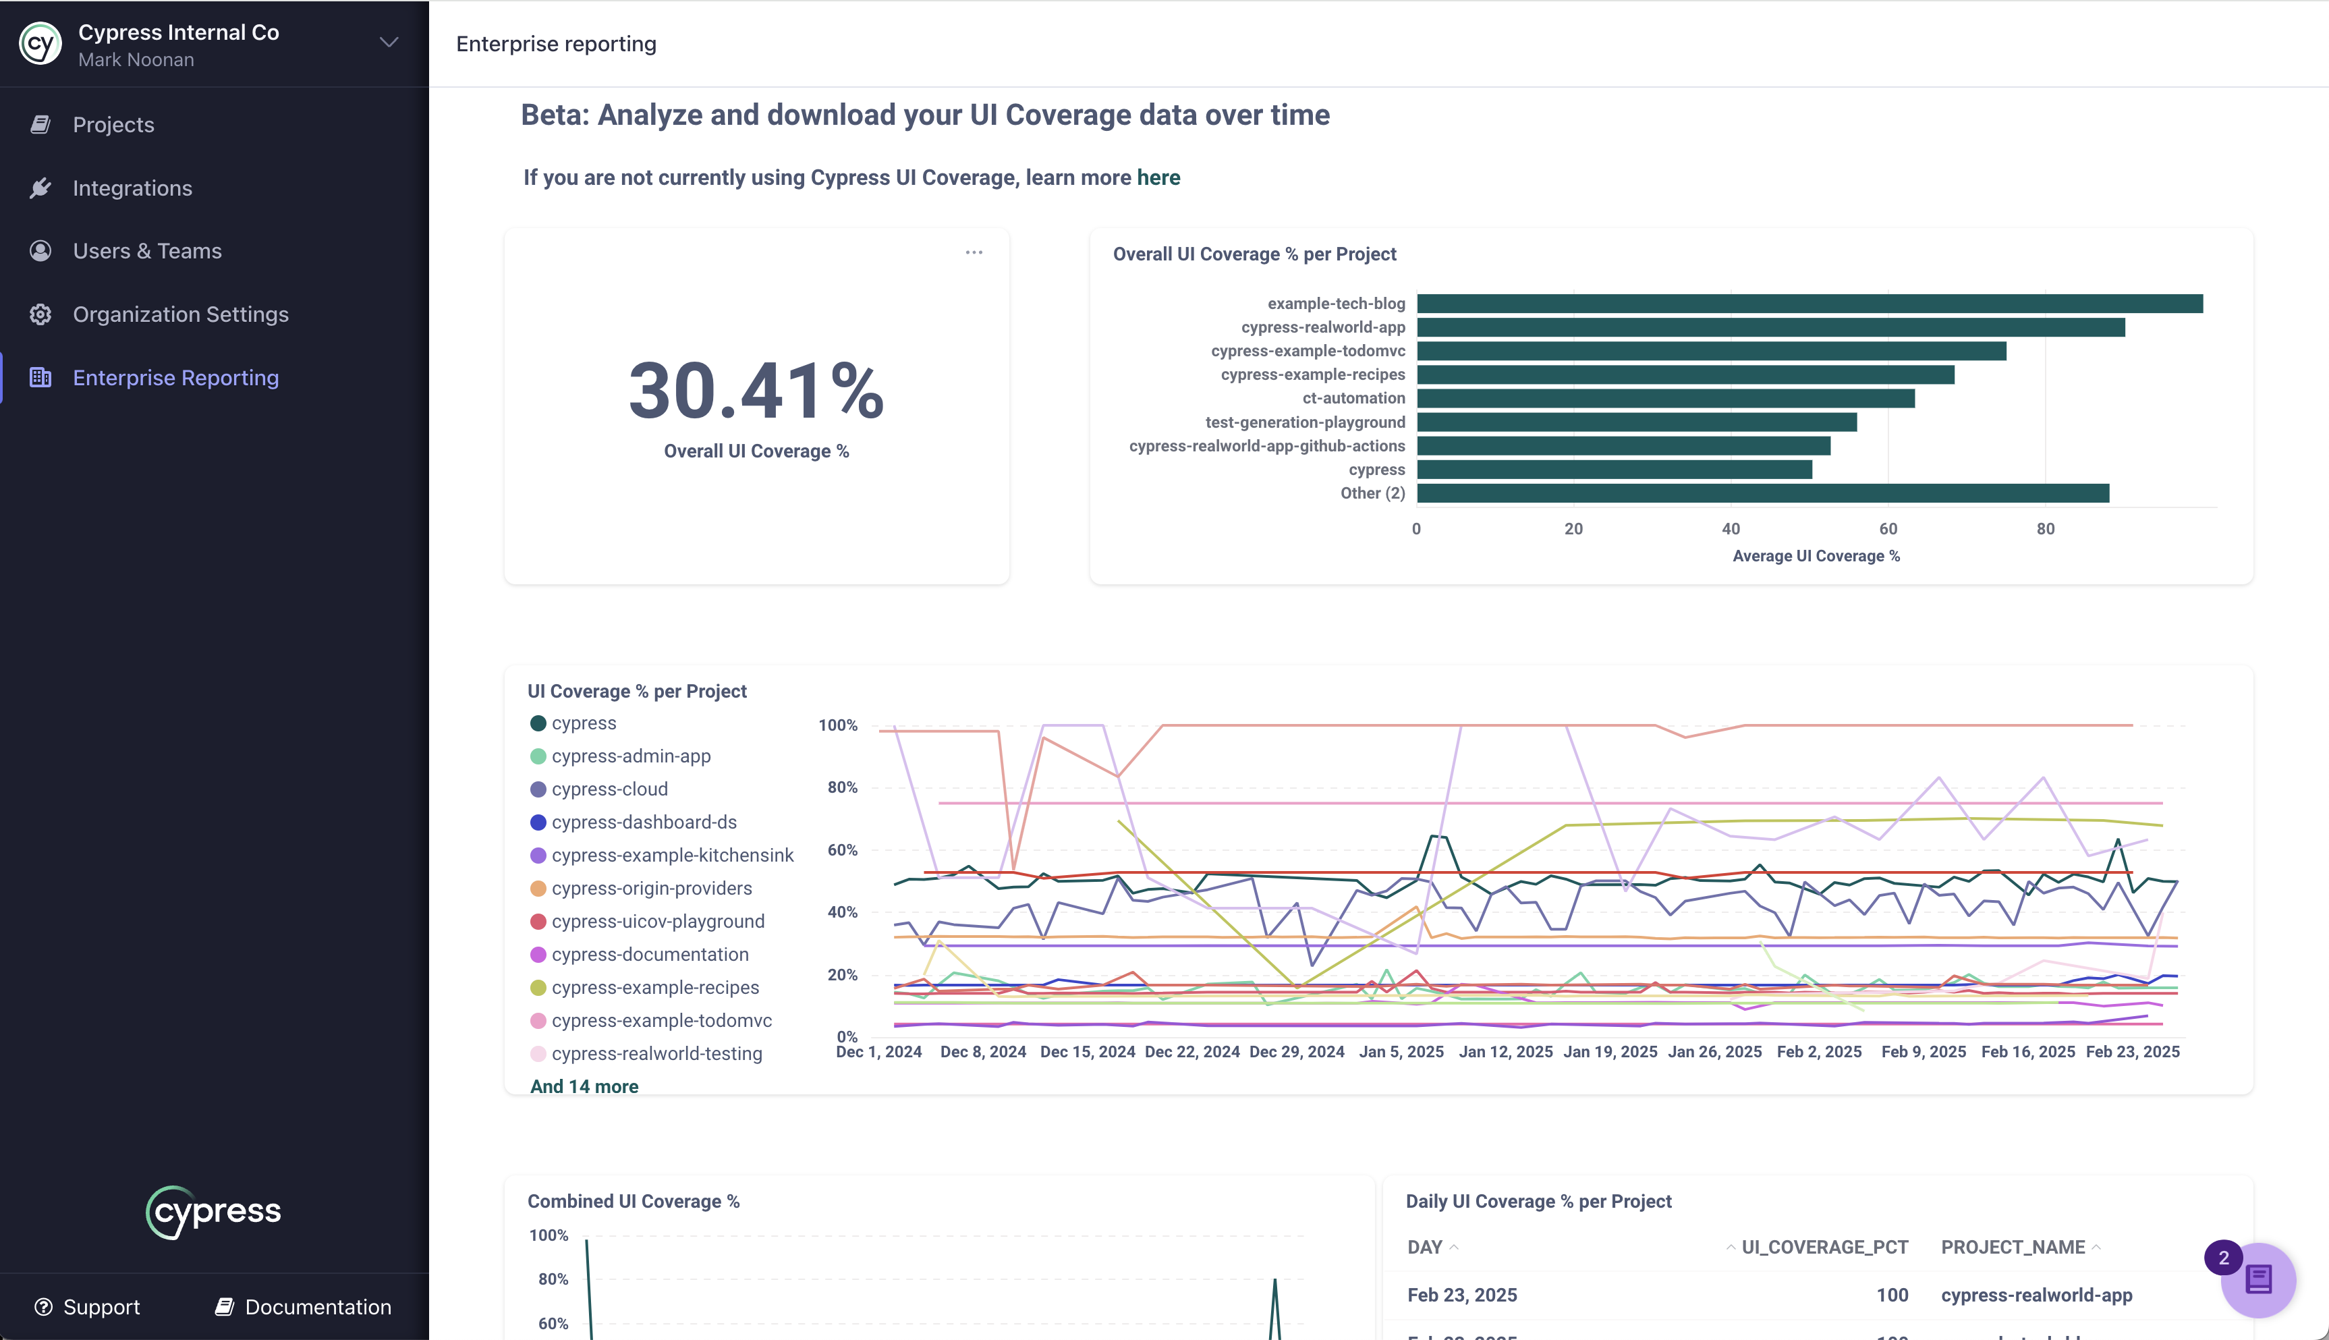Image resolution: width=2329 pixels, height=1340 pixels.
Task: Select the example-tech-blog bar in chart
Action: [1809, 302]
